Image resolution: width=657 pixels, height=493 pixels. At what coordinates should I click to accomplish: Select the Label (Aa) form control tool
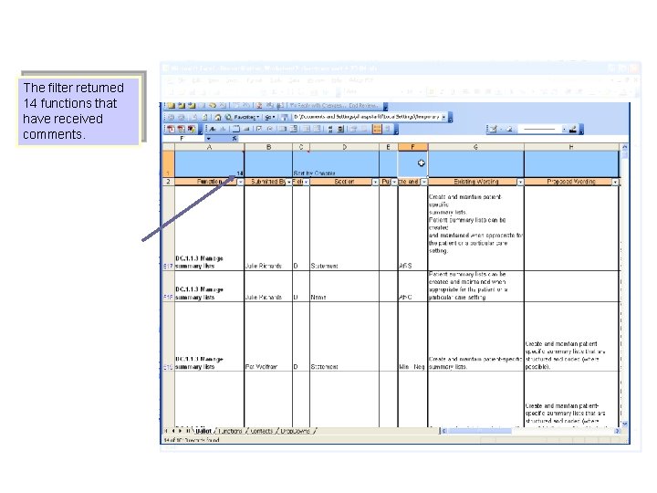[x=212, y=129]
